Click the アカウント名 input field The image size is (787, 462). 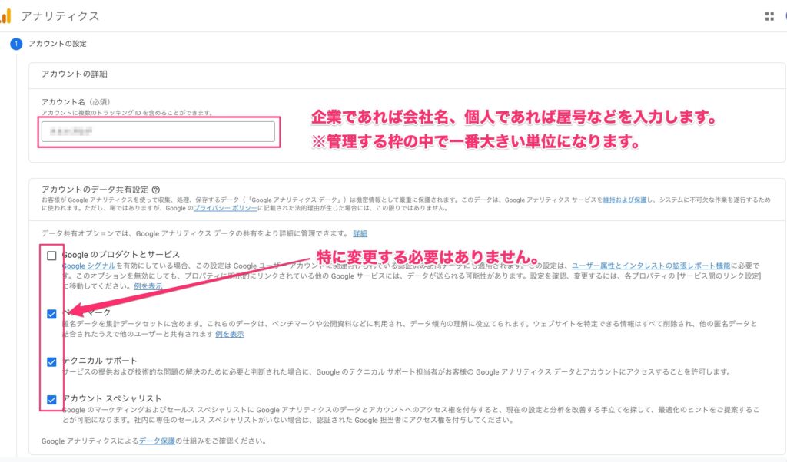click(158, 132)
